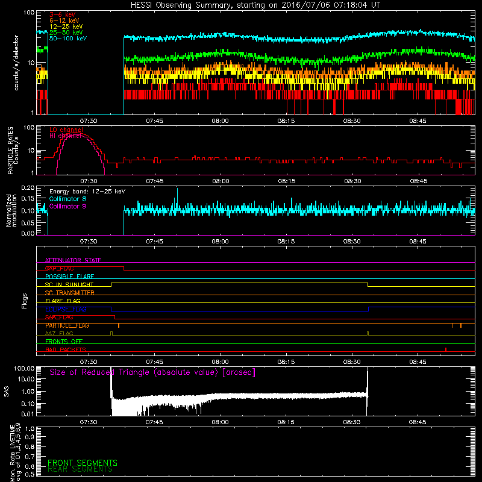Select the '6-12 keV' legend label
482x482 pixels.
64,20
